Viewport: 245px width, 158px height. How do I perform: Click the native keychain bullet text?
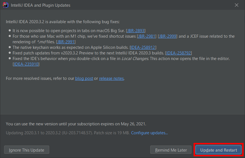tap(70, 47)
